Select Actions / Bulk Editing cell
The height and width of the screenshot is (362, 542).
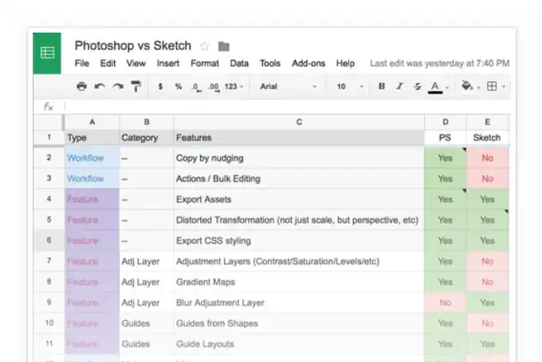pos(299,179)
